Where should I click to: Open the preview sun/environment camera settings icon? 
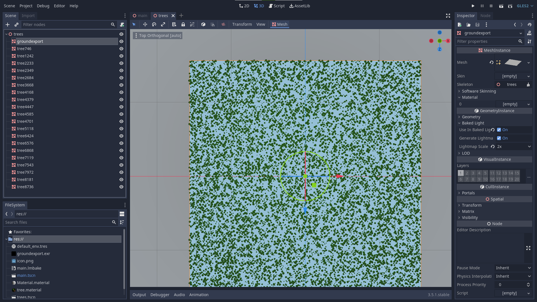pos(223,24)
